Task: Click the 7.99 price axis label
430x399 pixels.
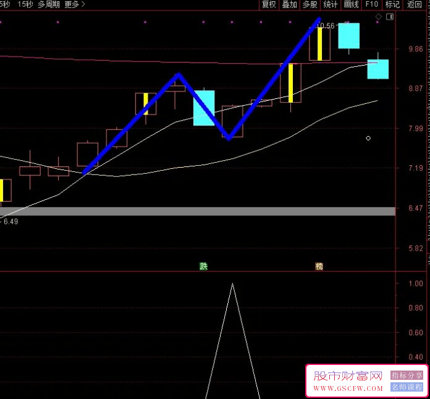Action: click(416, 129)
